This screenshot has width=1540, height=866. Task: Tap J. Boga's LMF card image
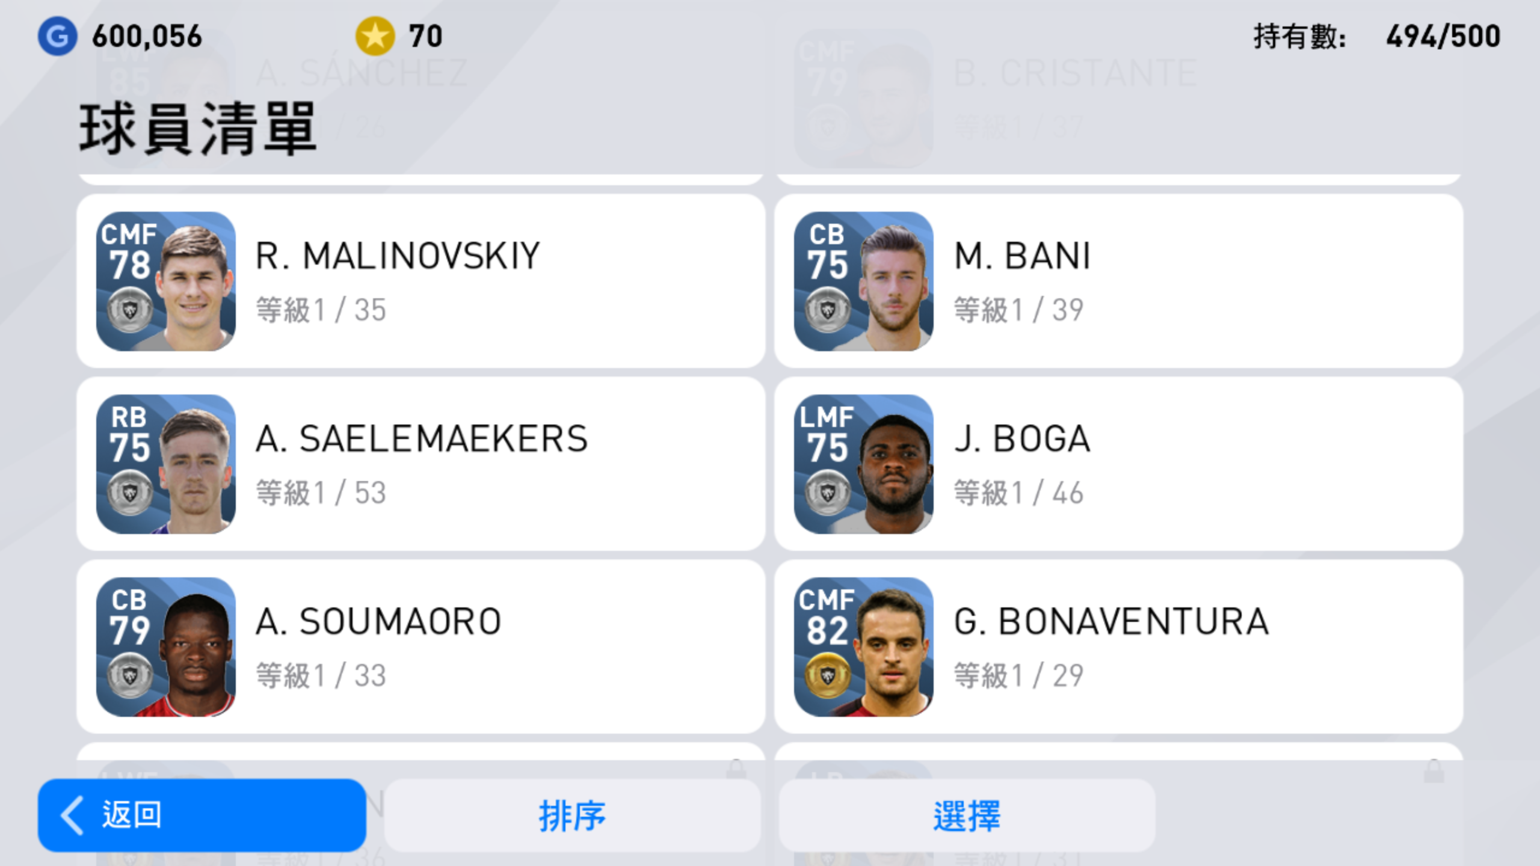tap(863, 464)
